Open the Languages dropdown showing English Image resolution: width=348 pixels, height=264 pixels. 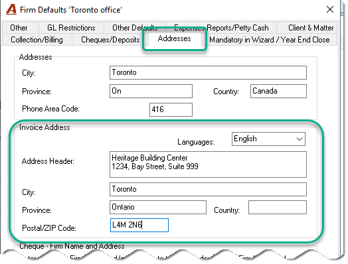[x=268, y=139]
